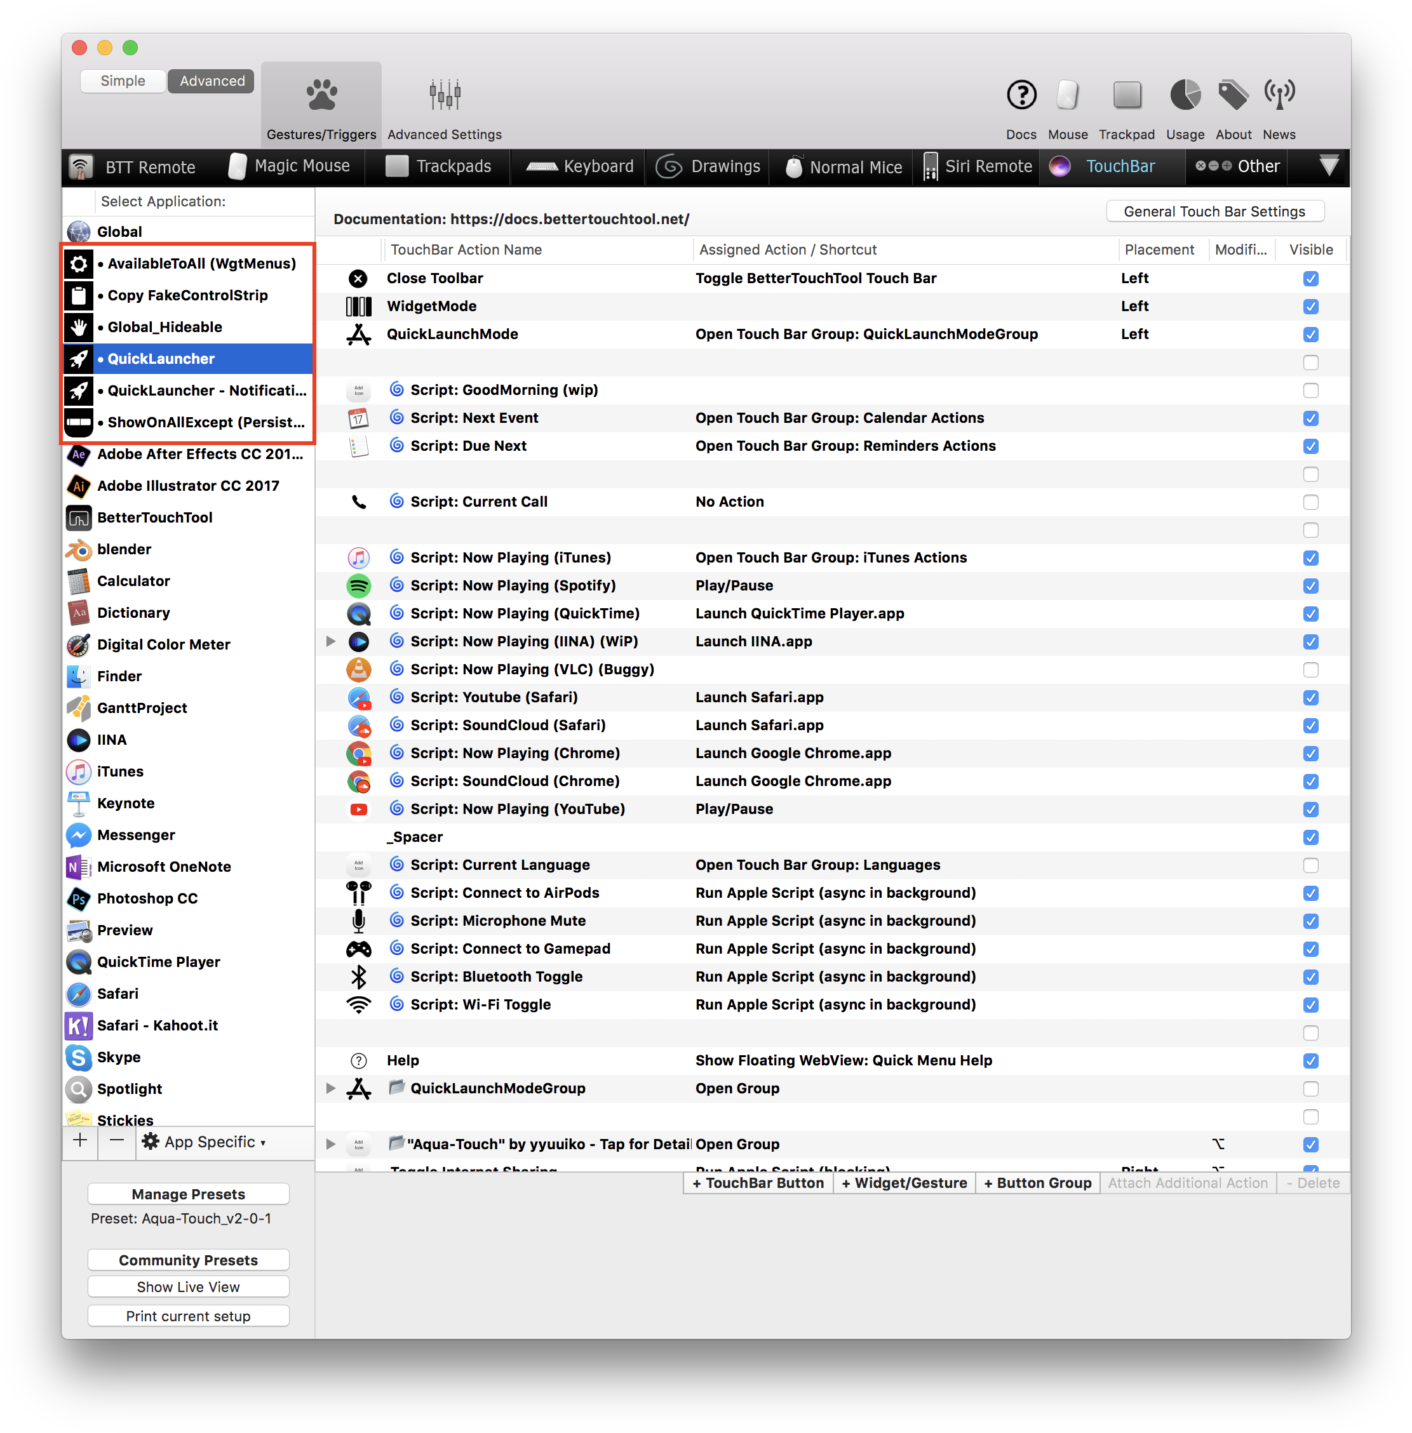Click the WidgetMode row icon
The height and width of the screenshot is (1433, 1412).
click(x=358, y=306)
